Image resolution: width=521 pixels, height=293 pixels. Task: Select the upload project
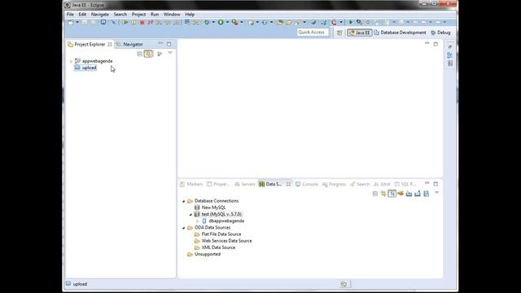point(89,68)
